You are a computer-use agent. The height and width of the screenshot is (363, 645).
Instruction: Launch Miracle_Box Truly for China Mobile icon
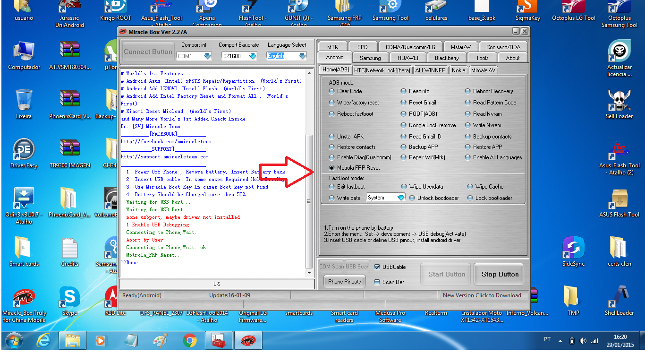24,306
